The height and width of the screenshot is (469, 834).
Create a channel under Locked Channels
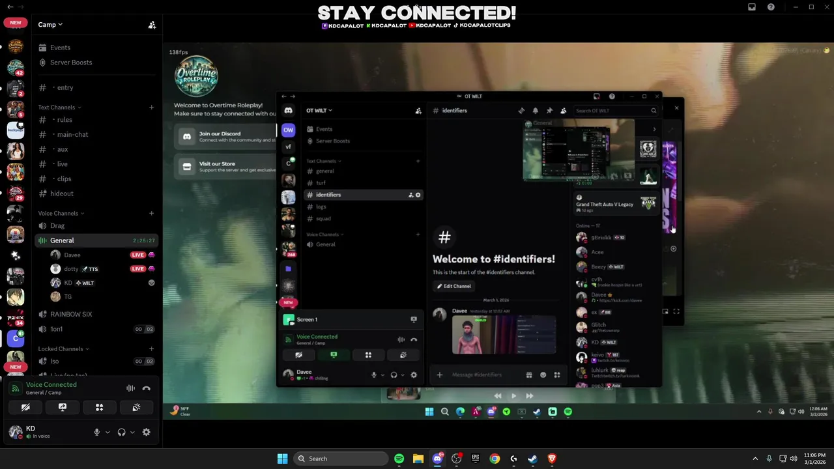point(151,349)
